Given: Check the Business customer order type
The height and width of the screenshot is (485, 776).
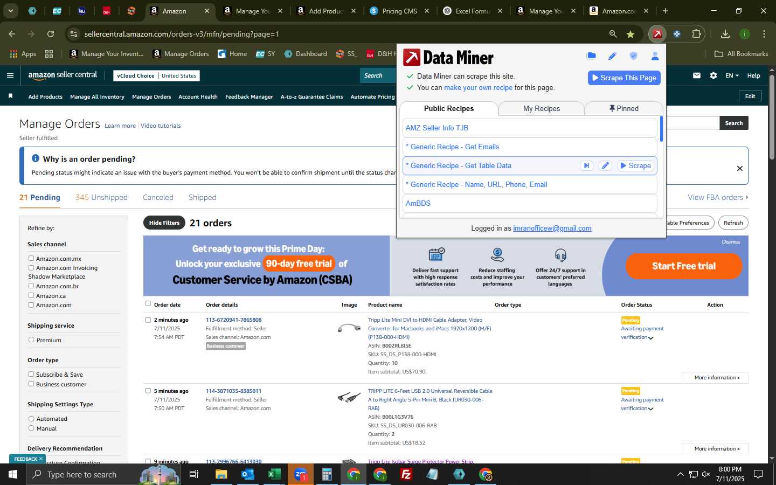Looking at the screenshot, I should (31, 384).
